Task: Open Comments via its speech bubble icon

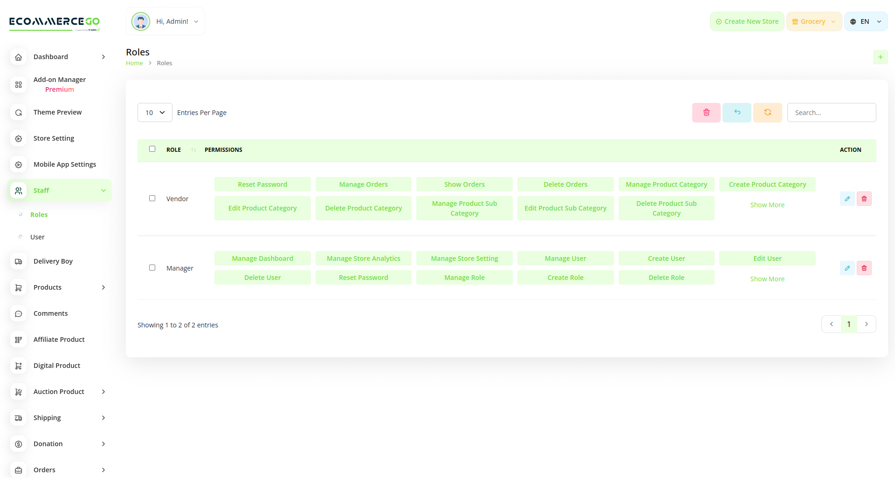Action: point(18,313)
